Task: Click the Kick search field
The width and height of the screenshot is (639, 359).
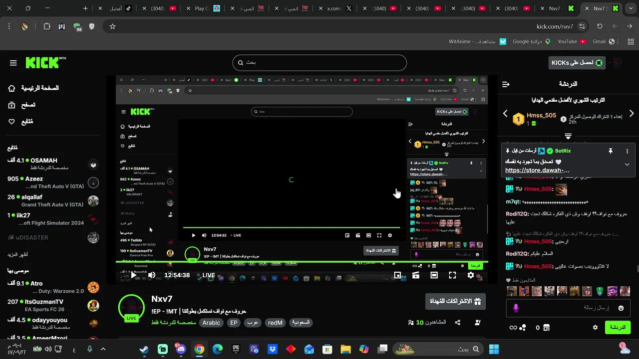Action: click(x=319, y=63)
